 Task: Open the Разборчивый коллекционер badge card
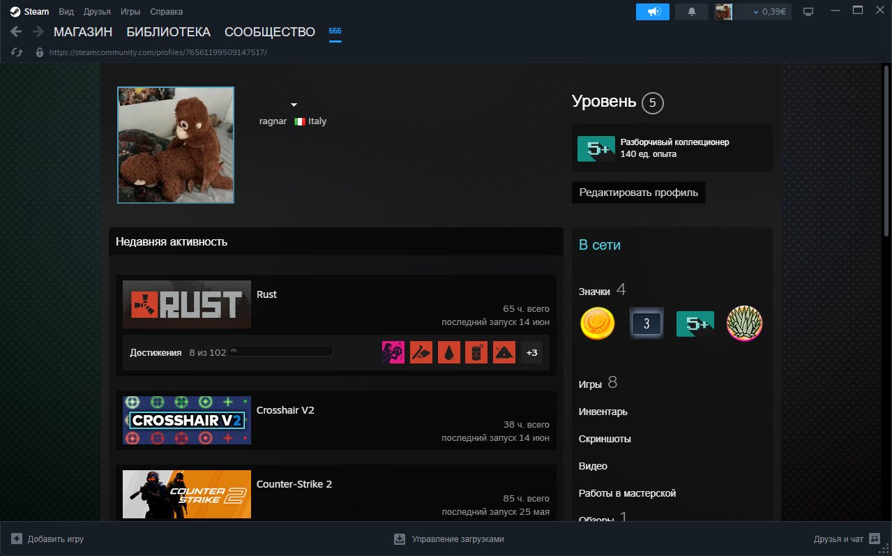(x=672, y=148)
